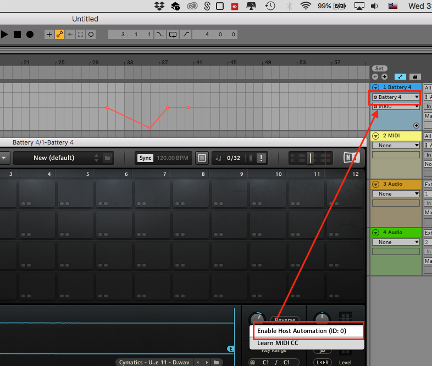Collapse the 1 Battery 4 track
This screenshot has width=432, height=366.
(375, 87)
